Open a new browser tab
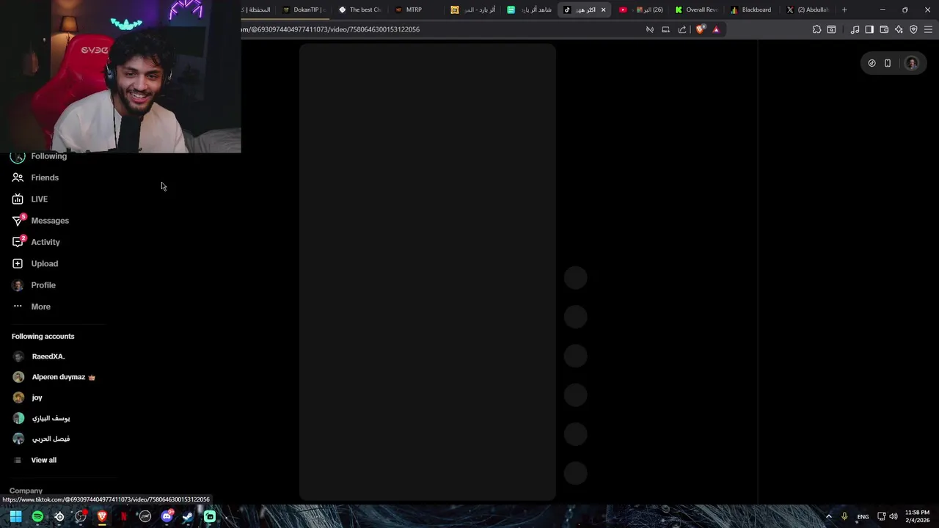Viewport: 939px width, 528px height. pyautogui.click(x=844, y=10)
